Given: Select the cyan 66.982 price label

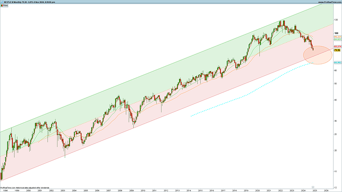Looking at the screenshot, I should point(338,62).
